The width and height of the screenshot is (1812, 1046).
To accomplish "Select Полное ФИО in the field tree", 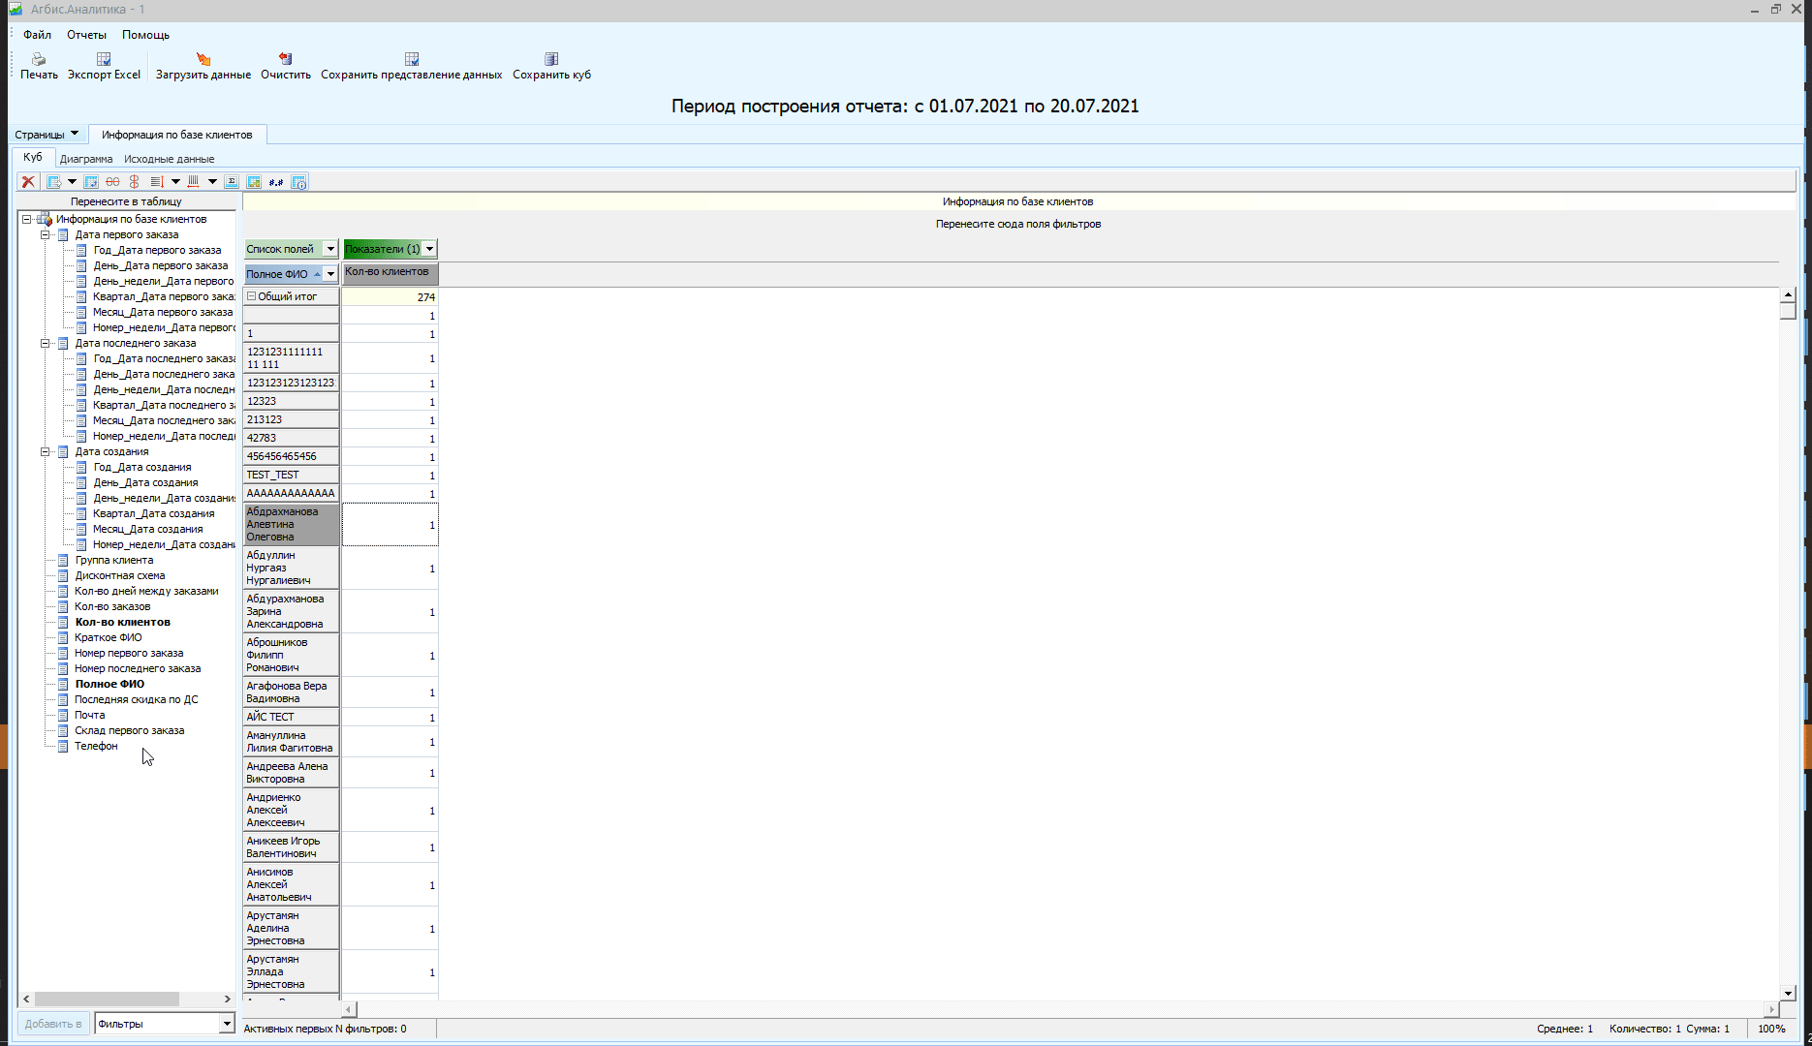I will pos(109,684).
